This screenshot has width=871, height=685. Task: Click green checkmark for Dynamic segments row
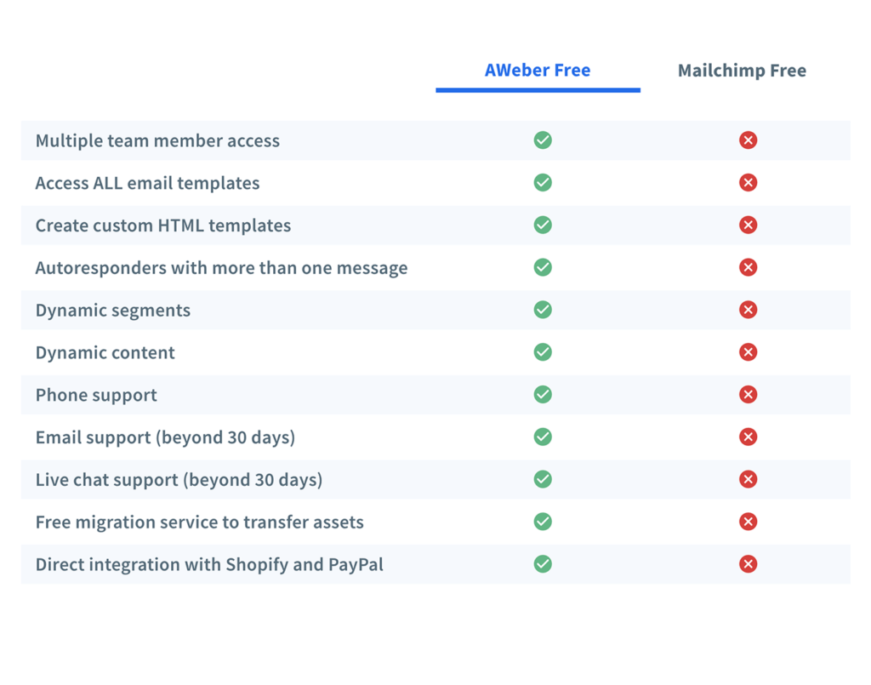[x=543, y=310]
